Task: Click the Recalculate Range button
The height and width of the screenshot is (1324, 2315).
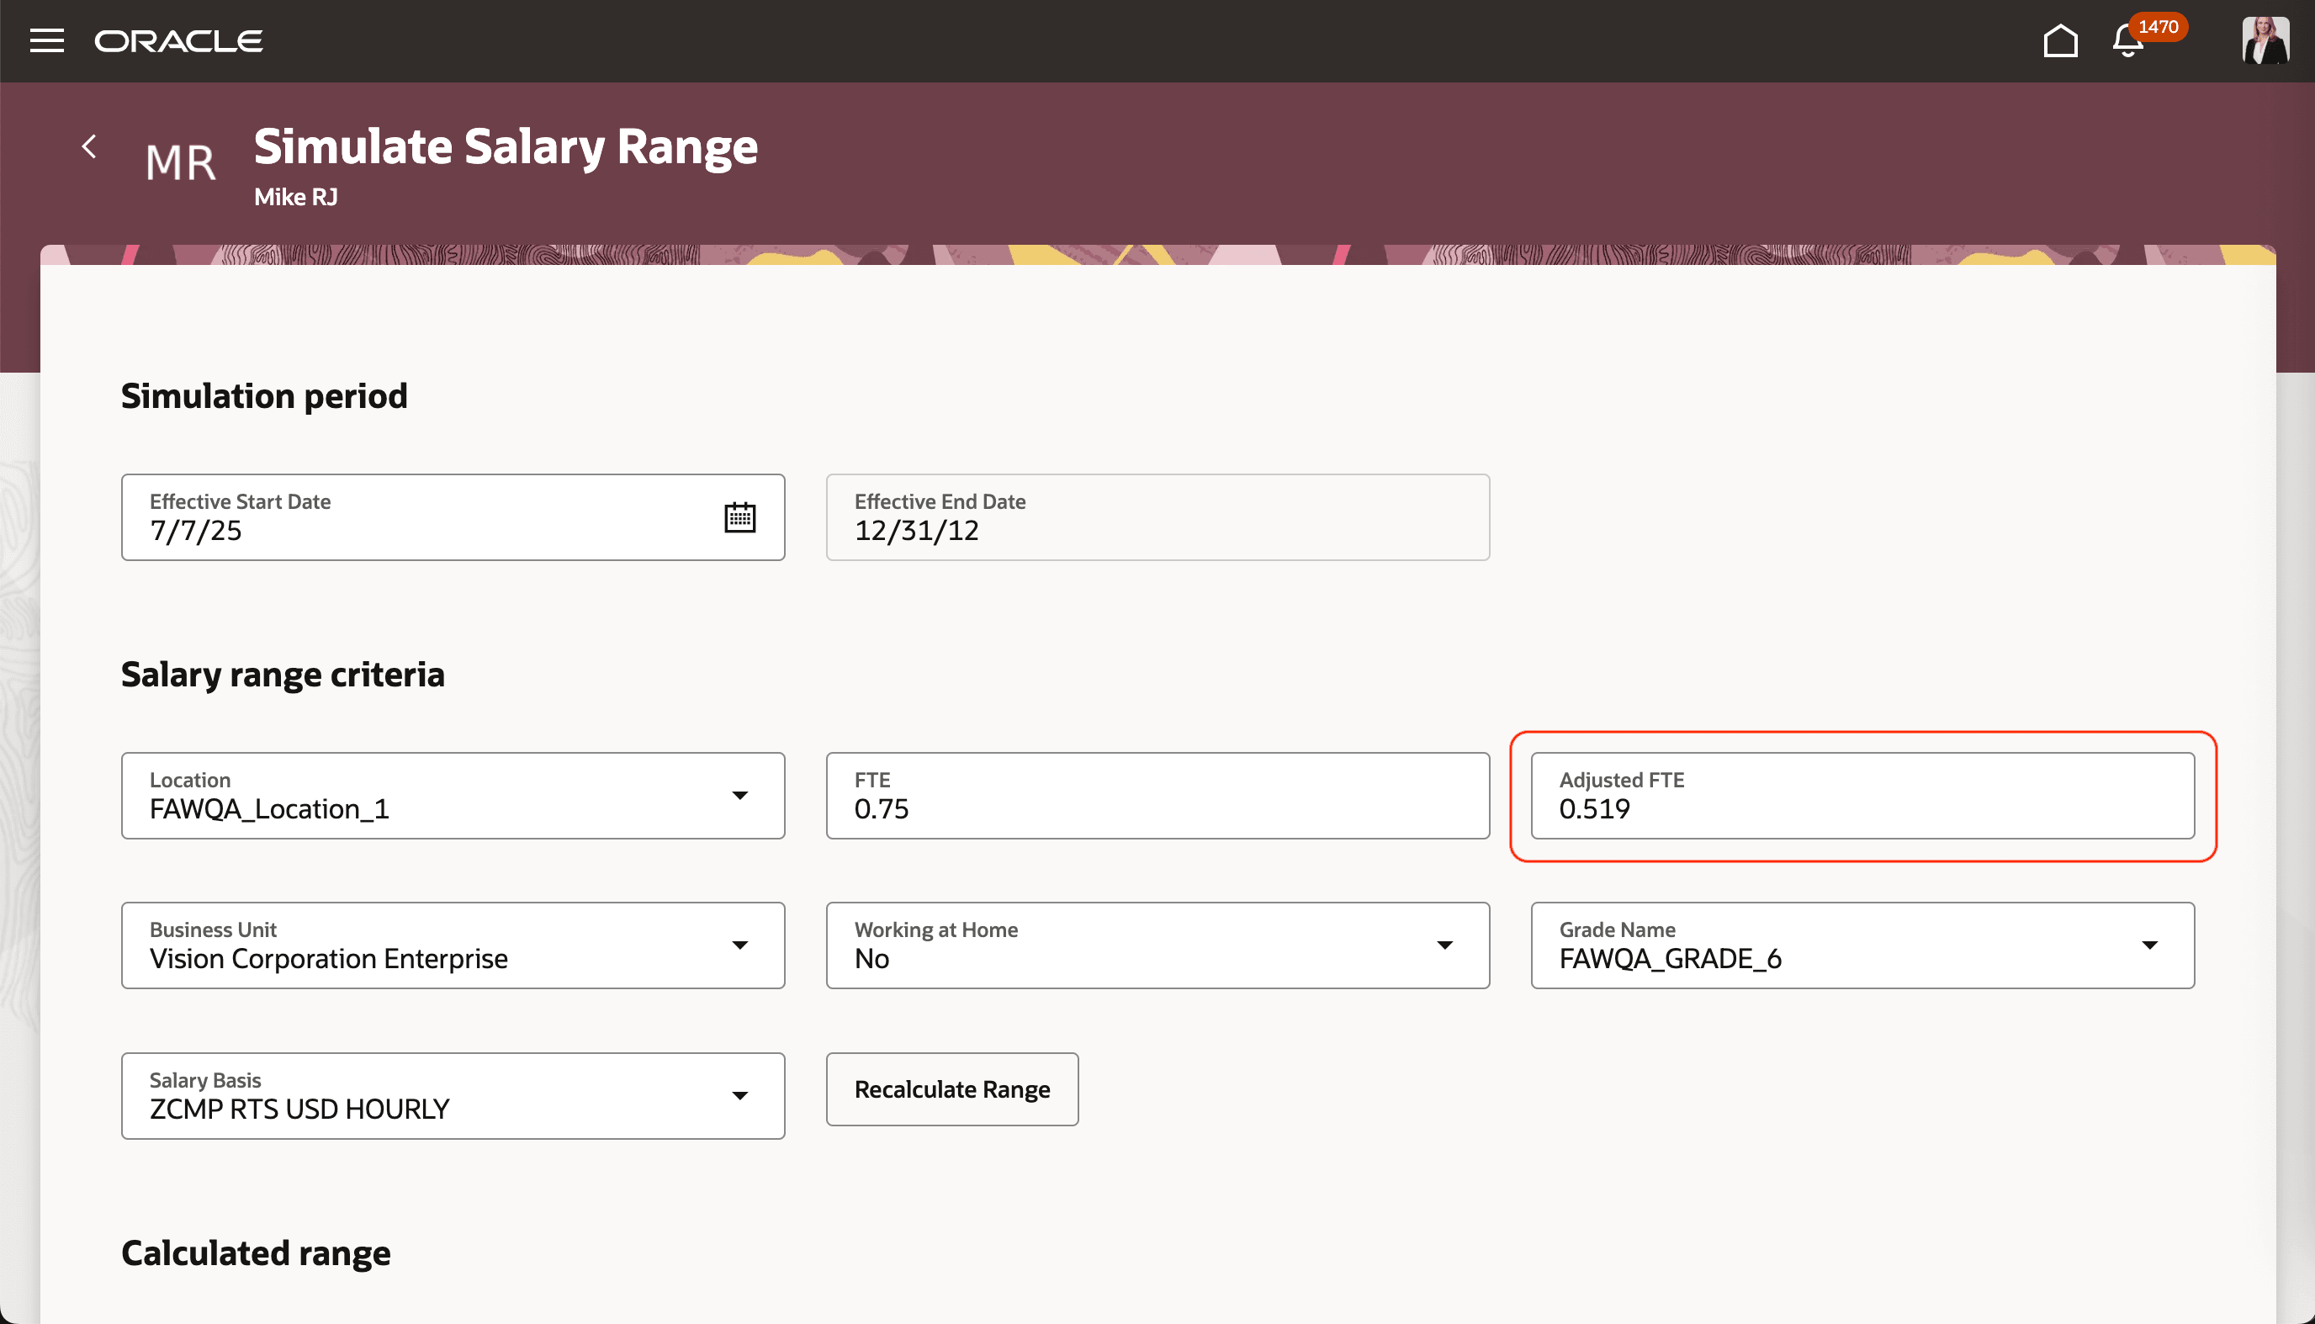Action: (951, 1088)
